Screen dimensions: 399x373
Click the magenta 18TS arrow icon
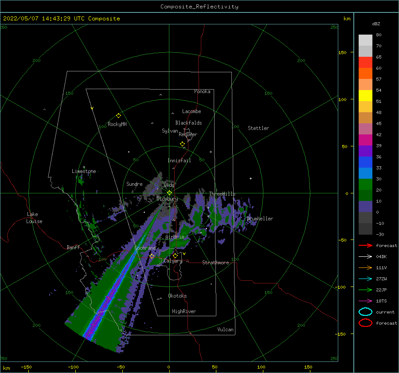point(365,301)
